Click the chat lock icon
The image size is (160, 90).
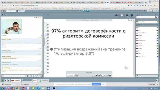41,76
